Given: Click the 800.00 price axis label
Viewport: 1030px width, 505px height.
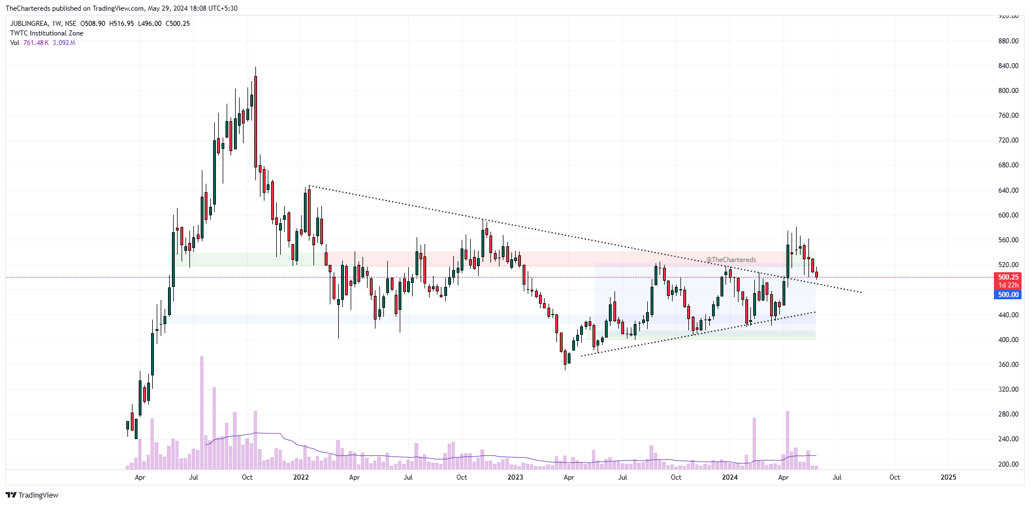Looking at the screenshot, I should [x=1008, y=91].
